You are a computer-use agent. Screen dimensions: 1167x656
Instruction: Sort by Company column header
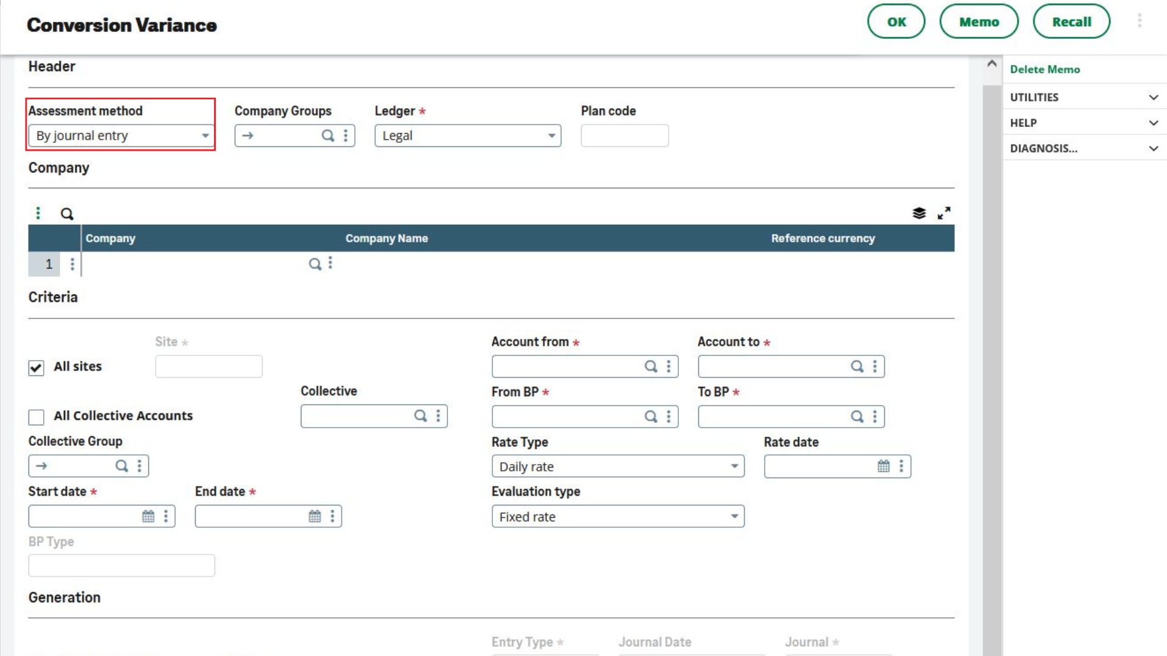point(110,239)
